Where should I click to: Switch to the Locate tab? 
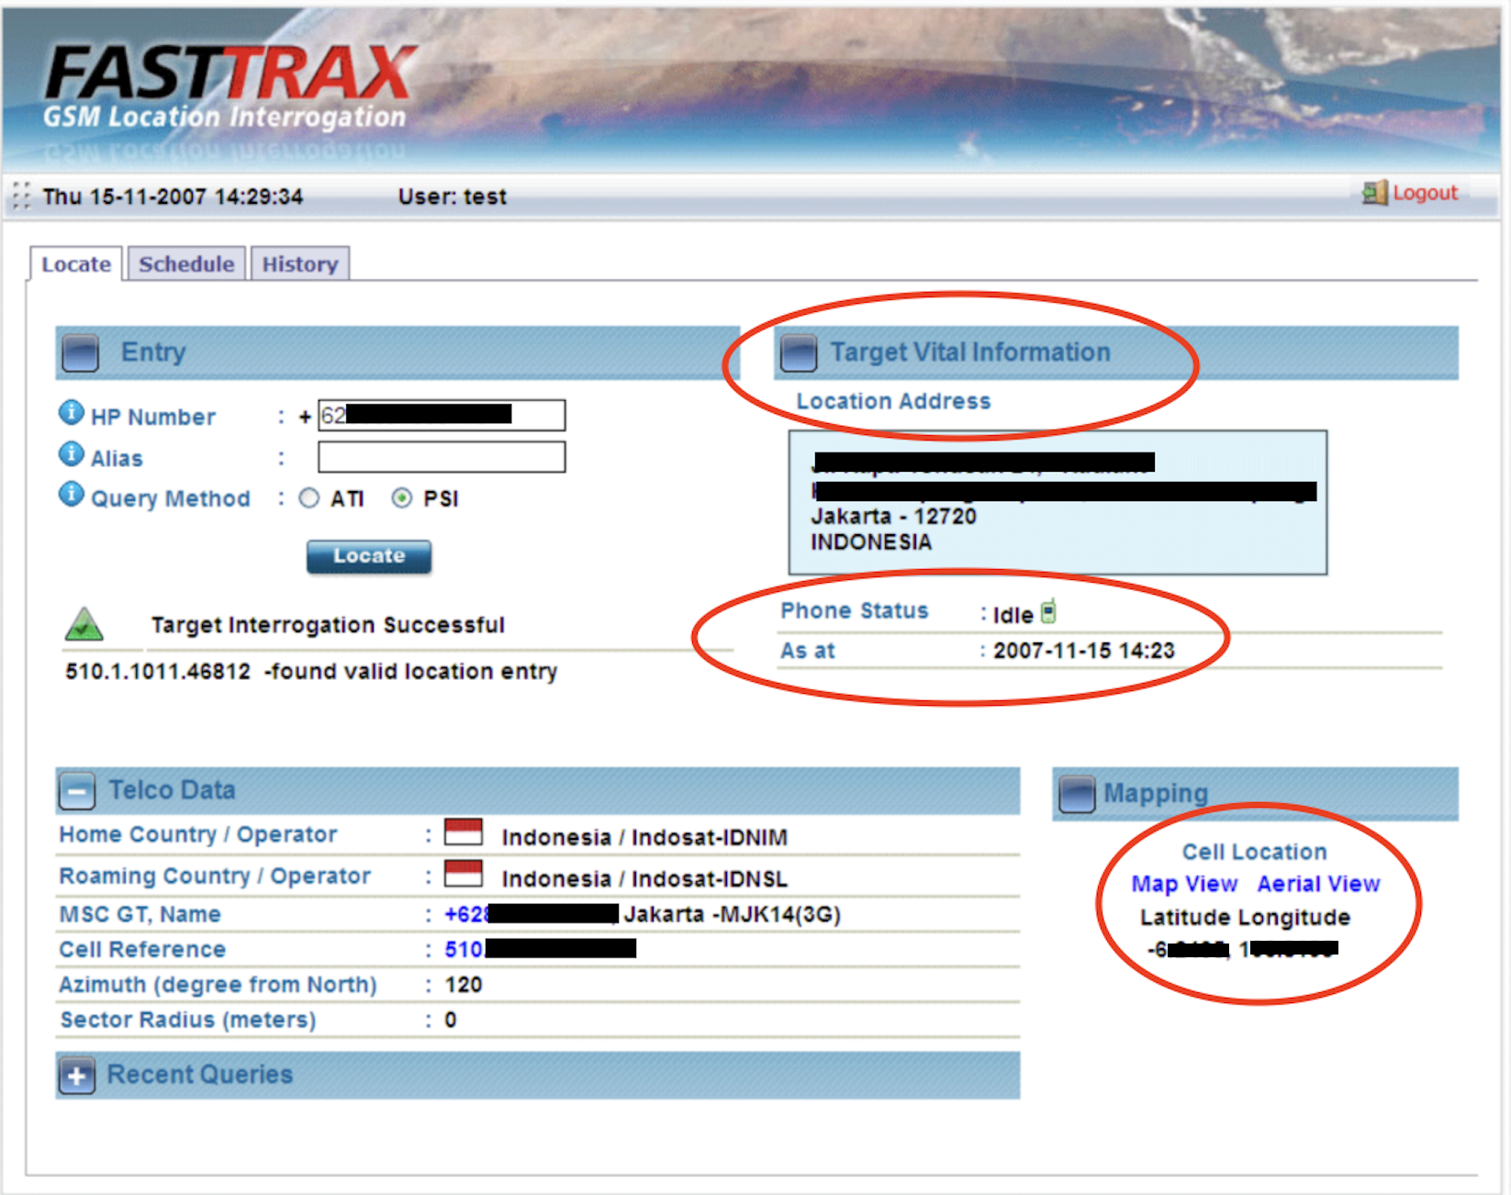76,264
